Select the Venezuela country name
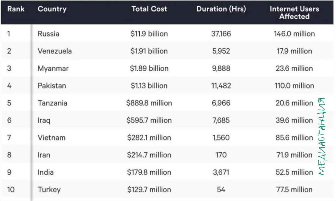 tap(55, 51)
